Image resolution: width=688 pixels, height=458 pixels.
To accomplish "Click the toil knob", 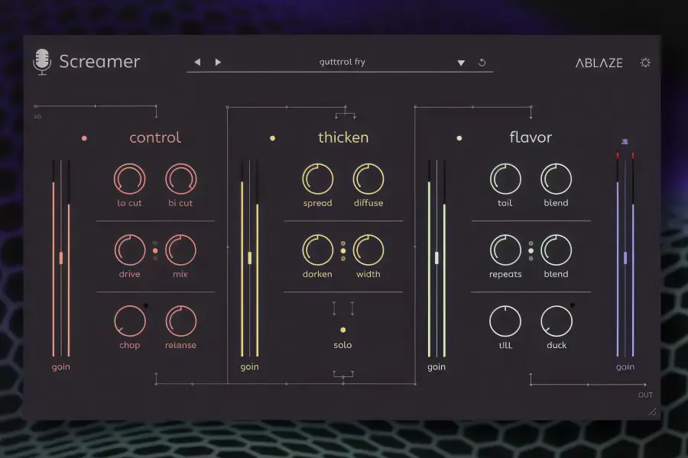I will pyautogui.click(x=505, y=179).
